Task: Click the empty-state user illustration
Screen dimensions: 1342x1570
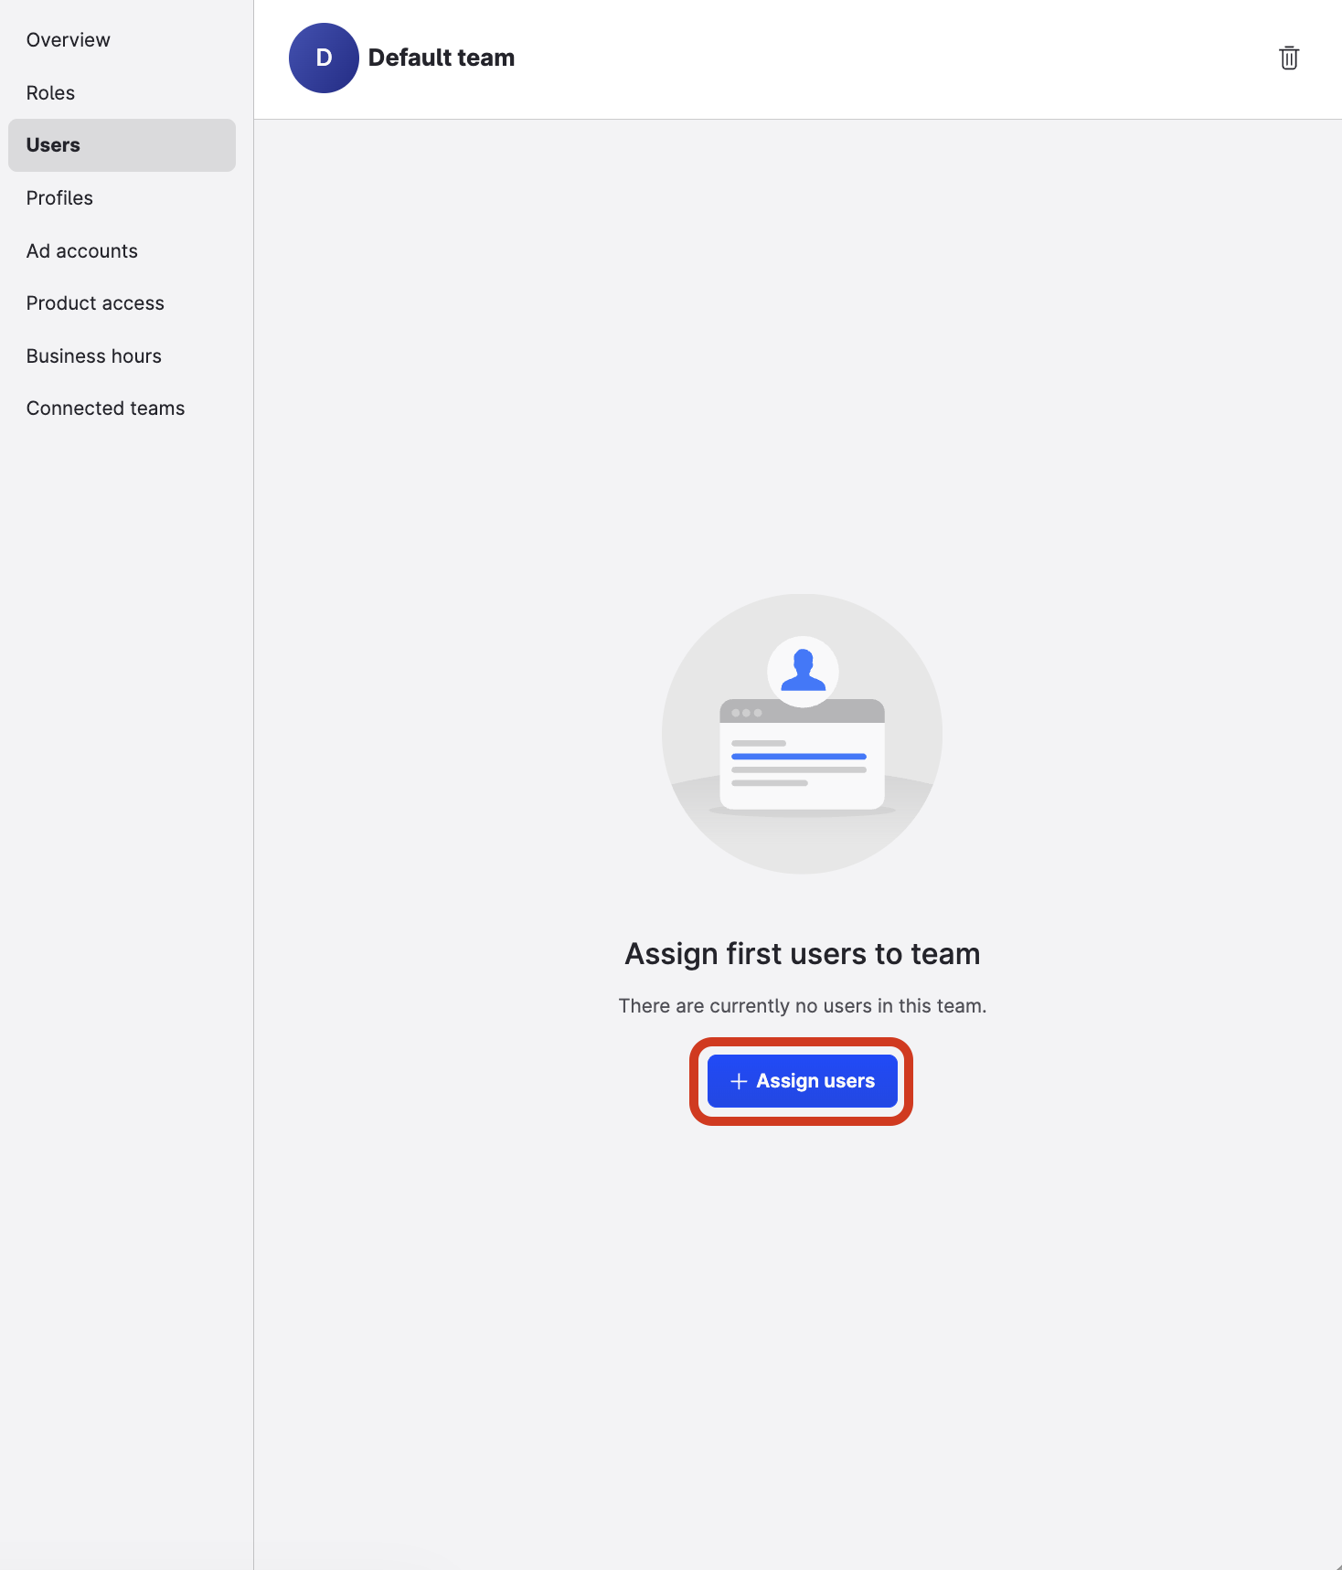Action: [x=803, y=734]
